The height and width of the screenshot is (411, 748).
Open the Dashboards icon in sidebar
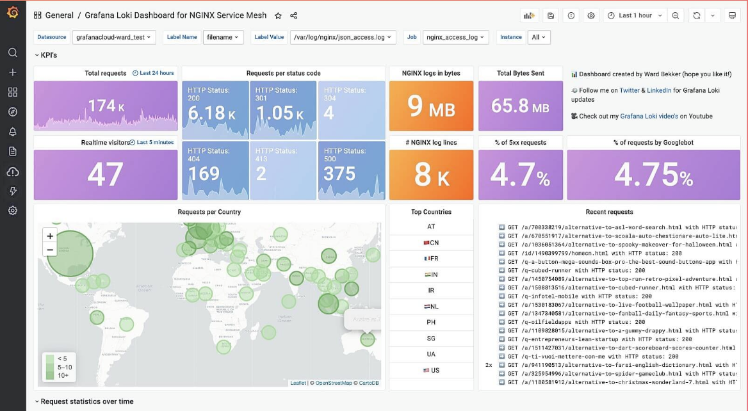[x=13, y=92]
